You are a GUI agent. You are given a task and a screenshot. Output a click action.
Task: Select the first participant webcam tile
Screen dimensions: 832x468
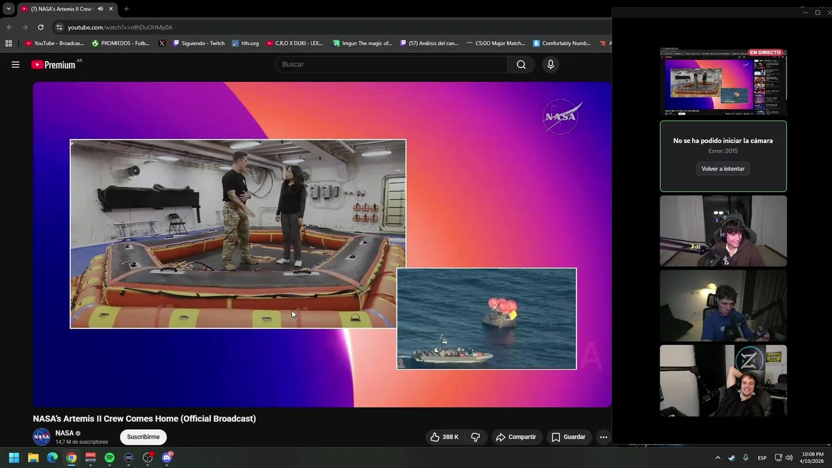(723, 231)
